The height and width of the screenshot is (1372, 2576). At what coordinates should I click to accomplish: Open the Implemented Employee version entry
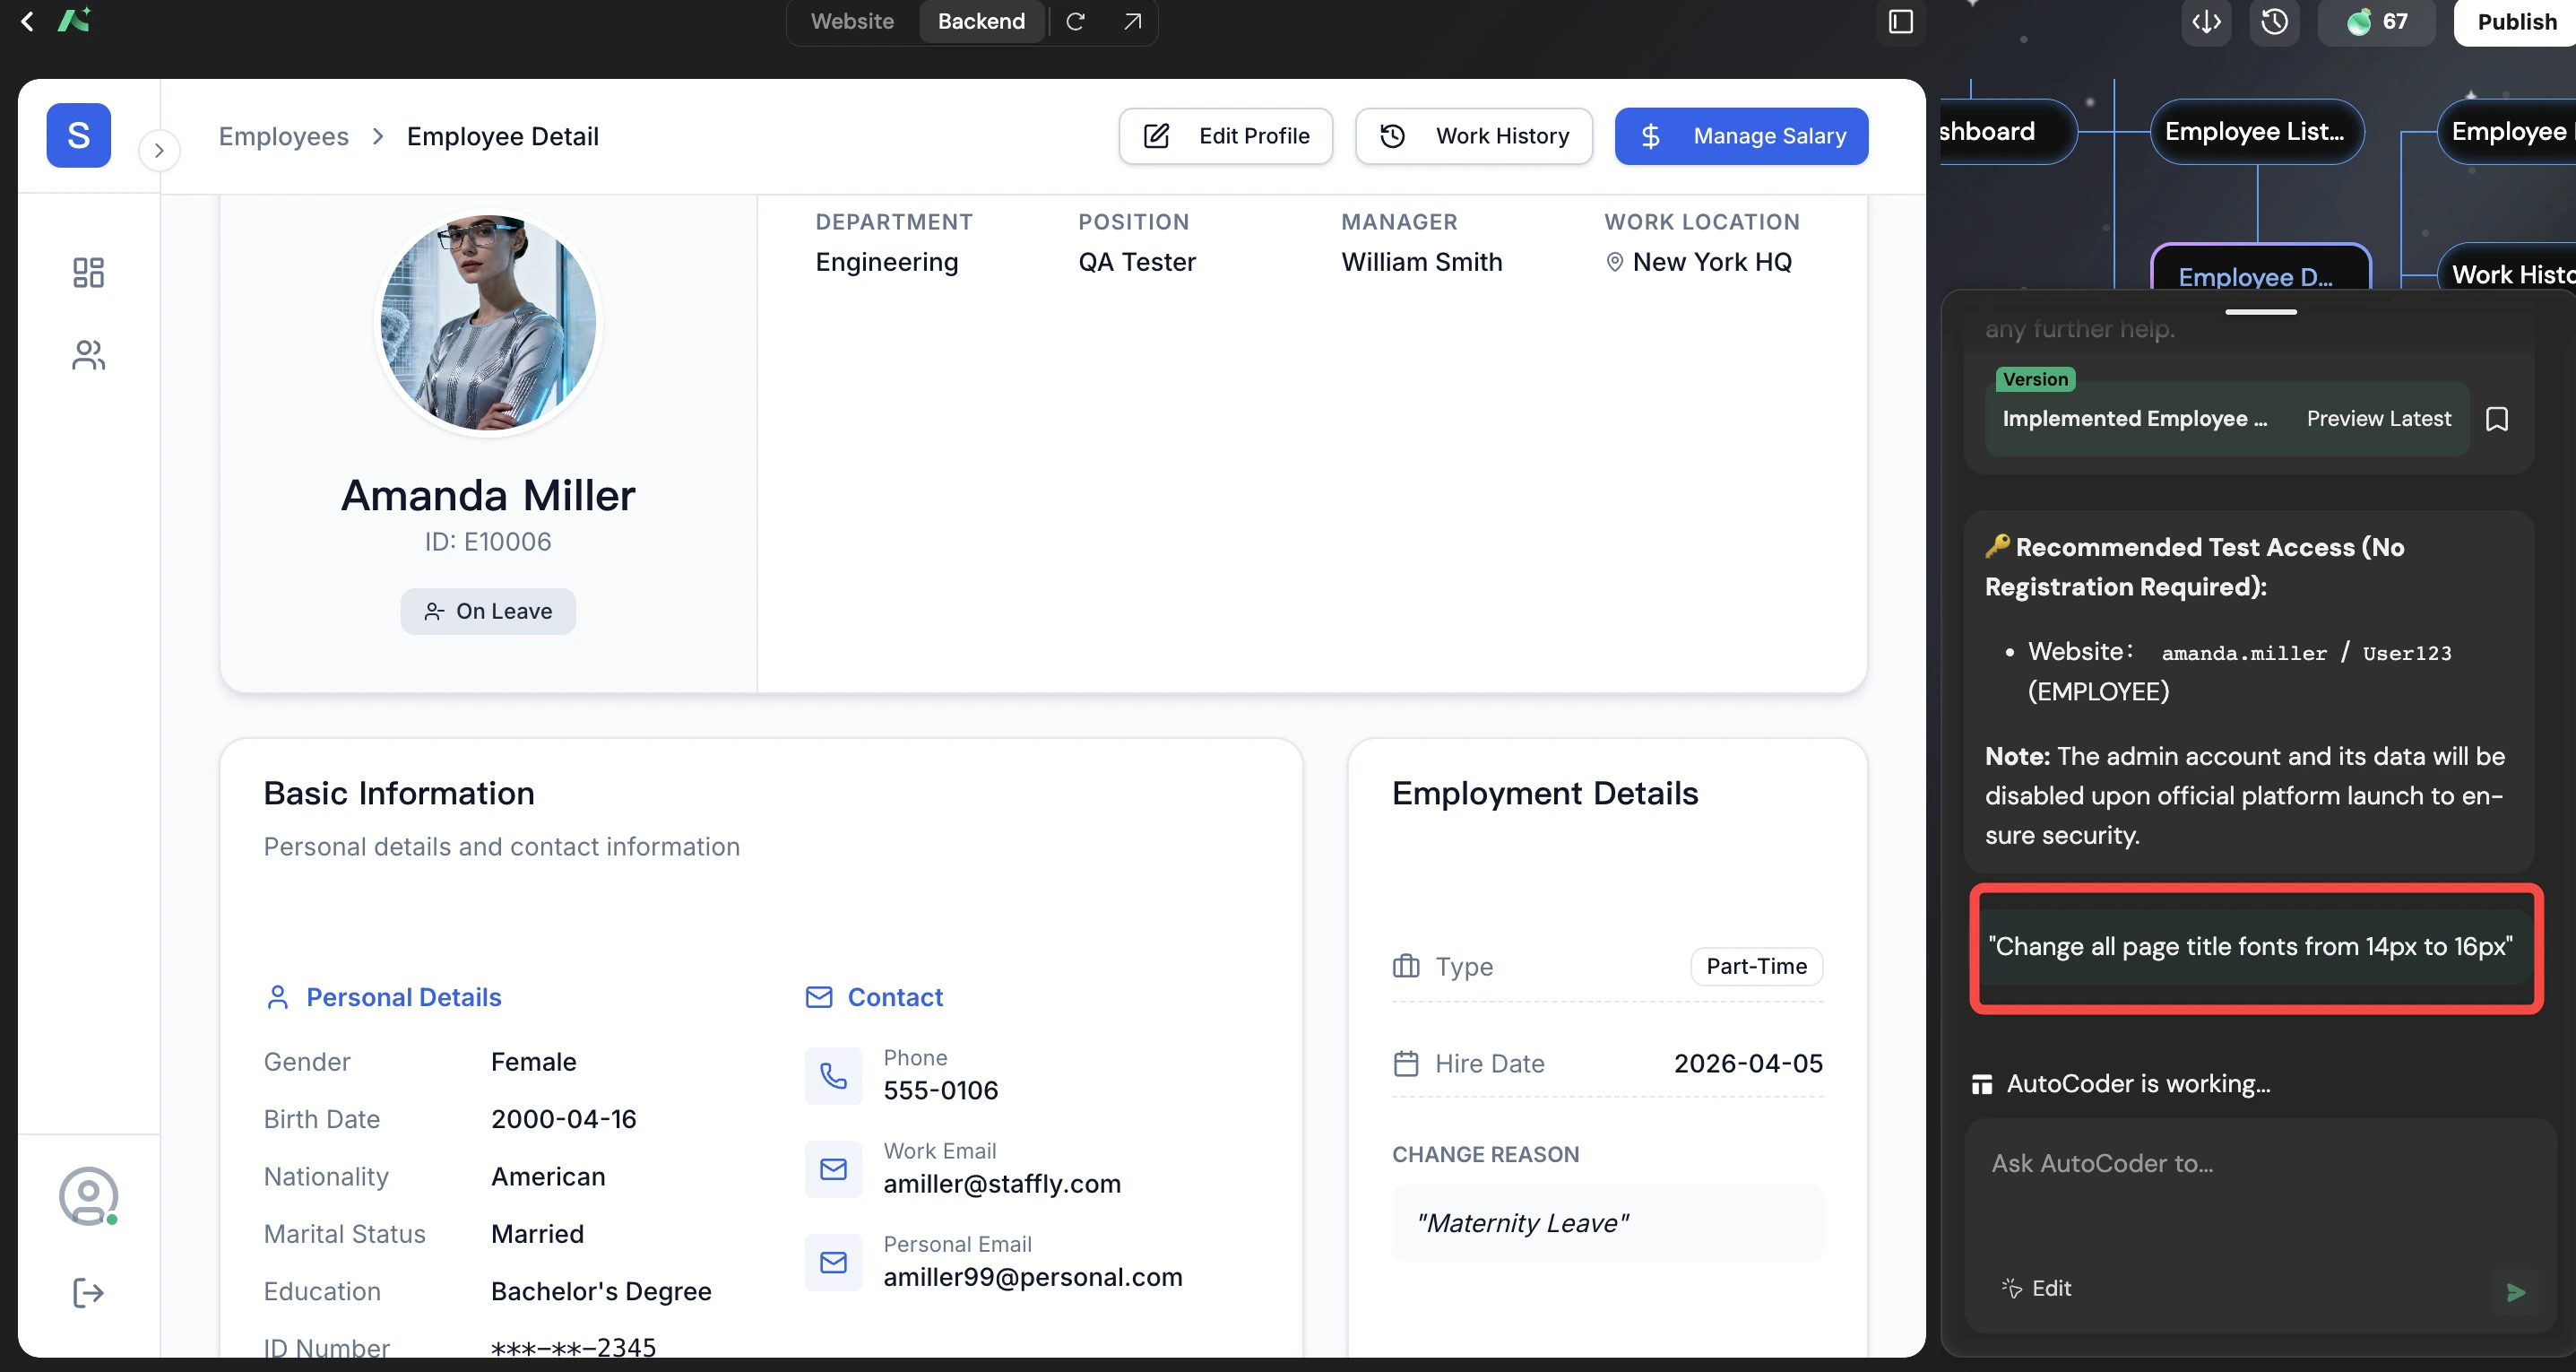coord(2135,418)
